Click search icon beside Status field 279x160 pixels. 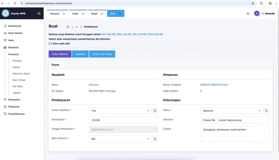[x=266, y=111]
